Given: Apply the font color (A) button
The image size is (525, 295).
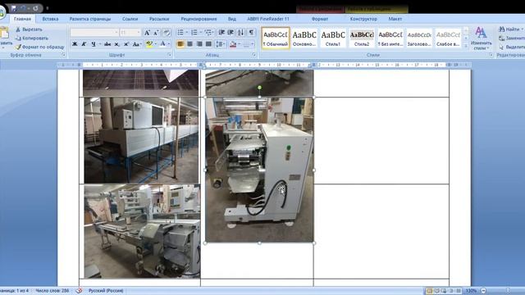Looking at the screenshot, I should click(162, 43).
